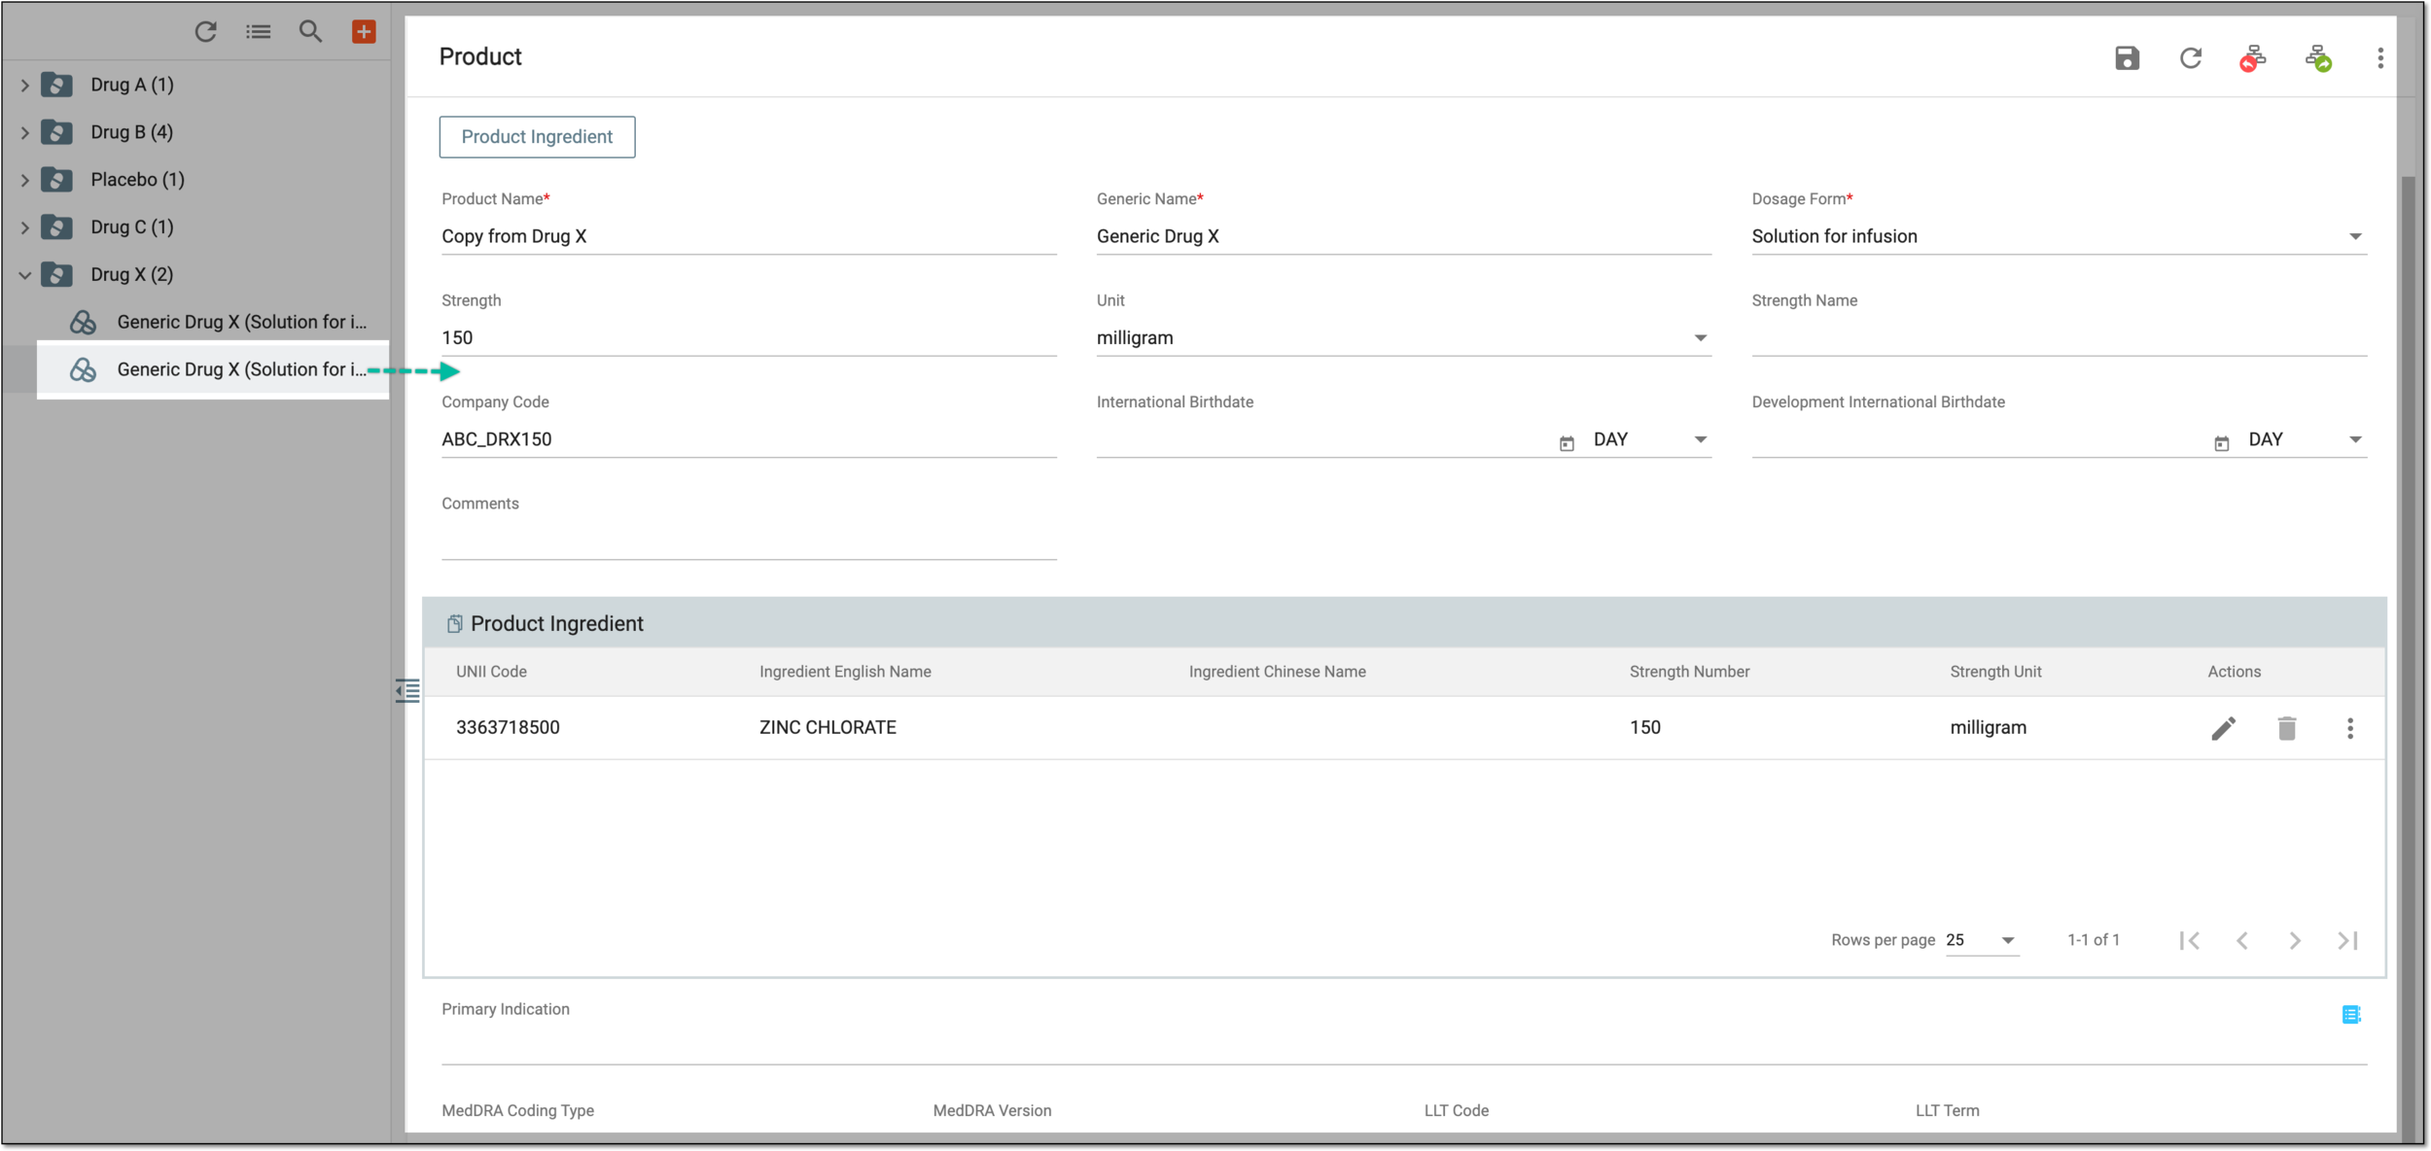
Task: Save the Product form
Action: tap(2127, 58)
